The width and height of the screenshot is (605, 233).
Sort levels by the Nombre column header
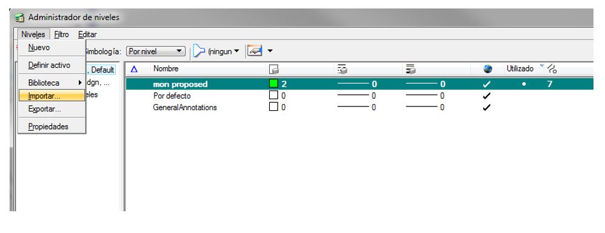click(166, 69)
